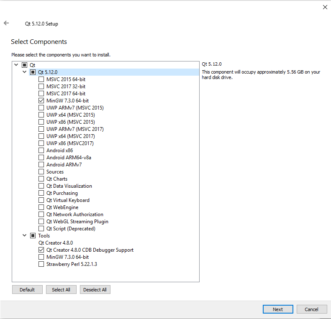
Task: Enable Android ARM64-v8a component
Action: 41,157
